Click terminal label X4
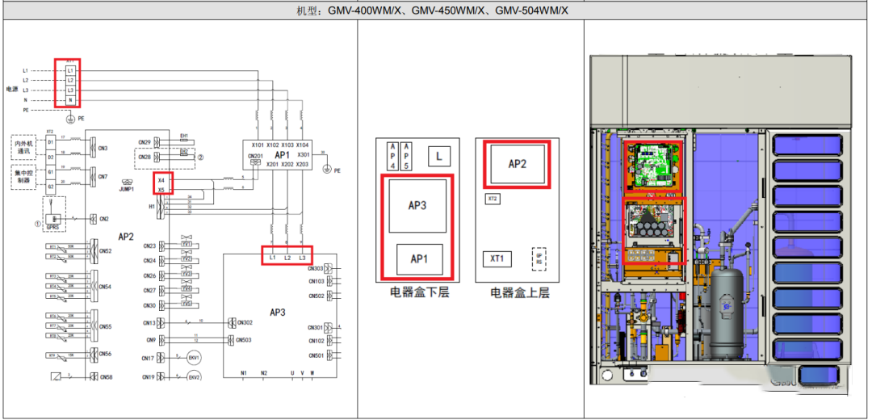 [x=161, y=179]
